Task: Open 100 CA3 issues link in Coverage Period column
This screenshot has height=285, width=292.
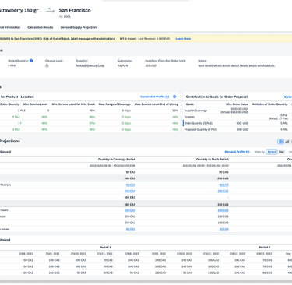Action: (130, 210)
